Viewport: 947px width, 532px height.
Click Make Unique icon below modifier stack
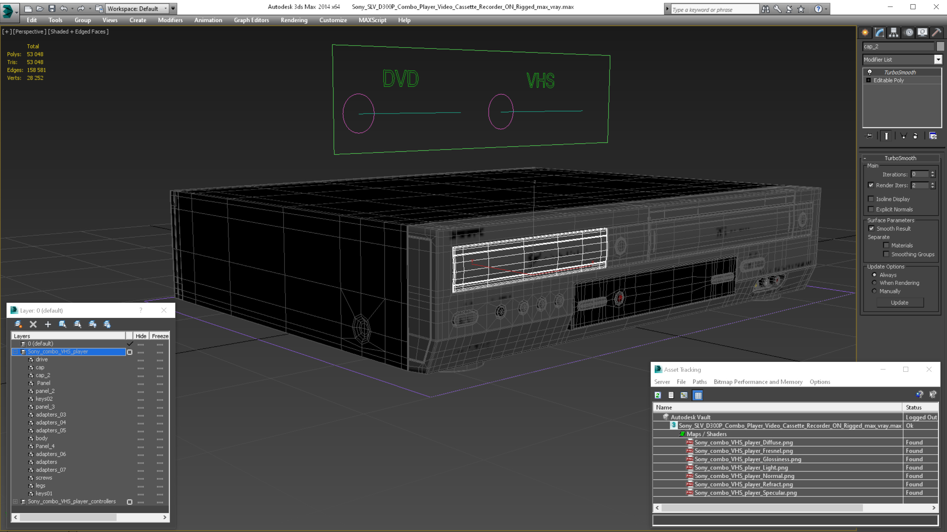903,136
